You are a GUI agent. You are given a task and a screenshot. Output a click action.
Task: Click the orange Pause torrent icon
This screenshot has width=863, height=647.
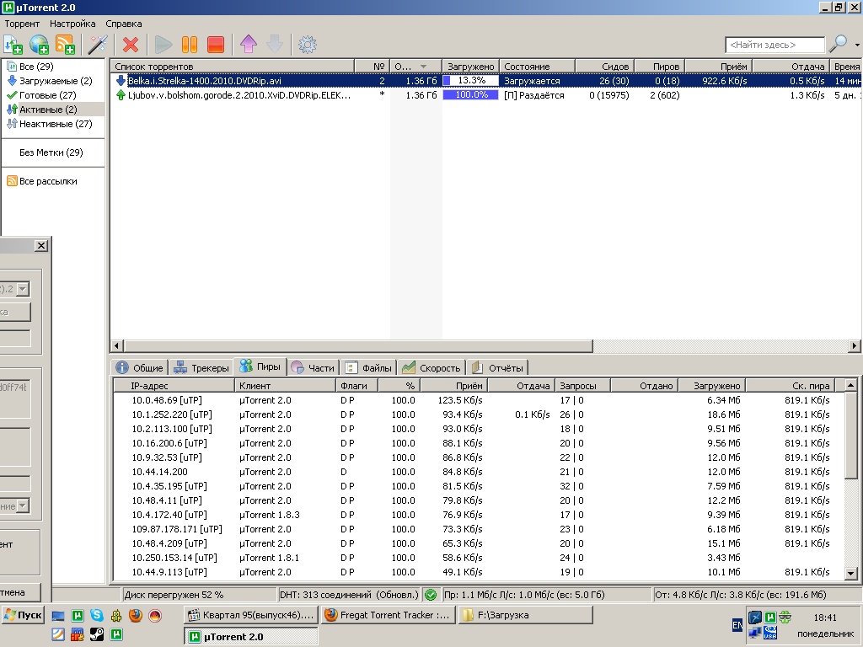click(x=190, y=45)
